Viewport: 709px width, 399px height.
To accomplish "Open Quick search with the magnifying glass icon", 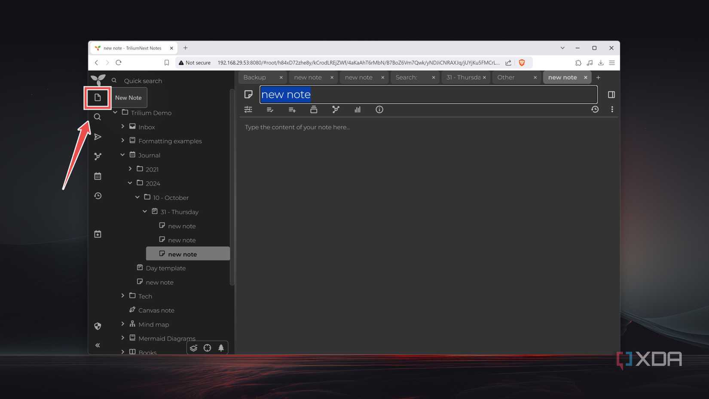I will click(98, 117).
